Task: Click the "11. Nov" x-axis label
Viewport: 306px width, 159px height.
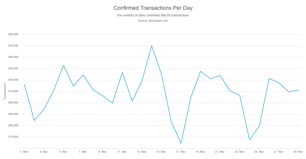Action: (x=122, y=152)
